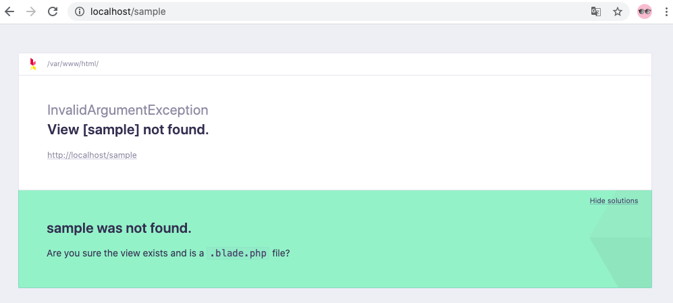Click the 'View [sample] not found.' heading

point(128,130)
